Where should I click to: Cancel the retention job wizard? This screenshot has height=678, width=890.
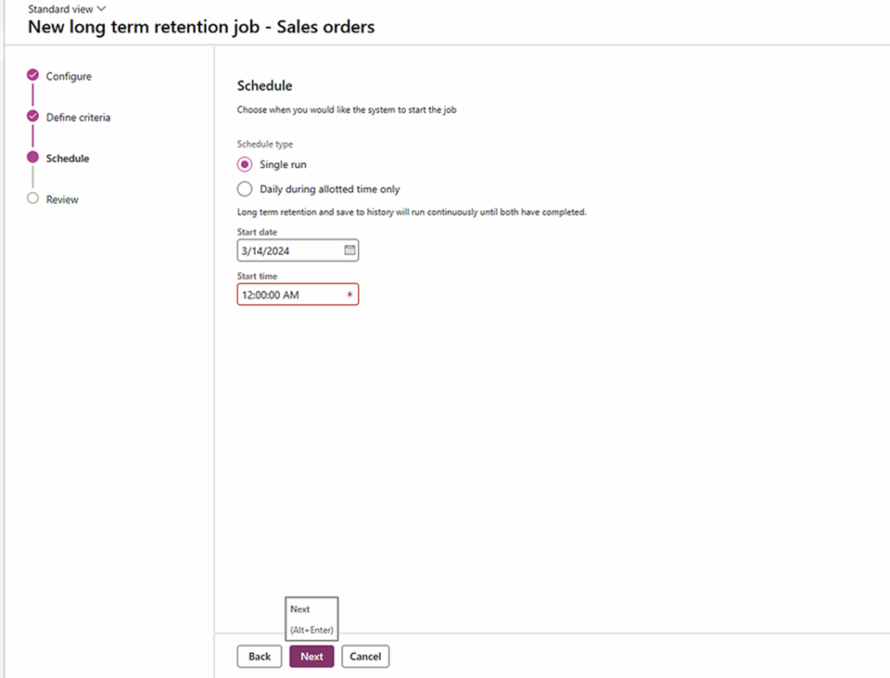tap(365, 656)
